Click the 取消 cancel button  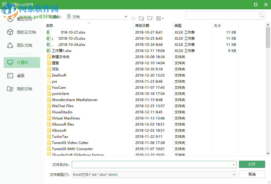click(x=252, y=174)
